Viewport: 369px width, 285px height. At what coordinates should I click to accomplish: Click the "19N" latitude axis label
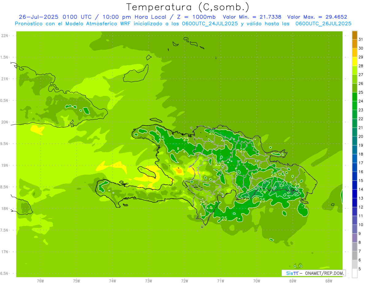(x=5, y=165)
